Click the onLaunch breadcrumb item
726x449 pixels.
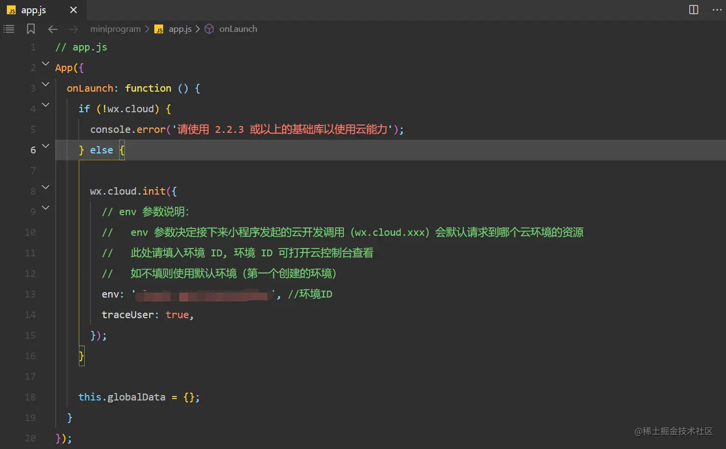(238, 29)
